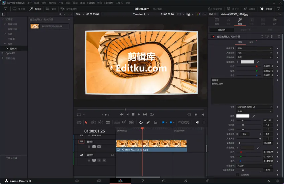This screenshot has width=284, height=184.
Task: Expand the 边框颜色 color disclosure arrow
Action: tap(238, 62)
